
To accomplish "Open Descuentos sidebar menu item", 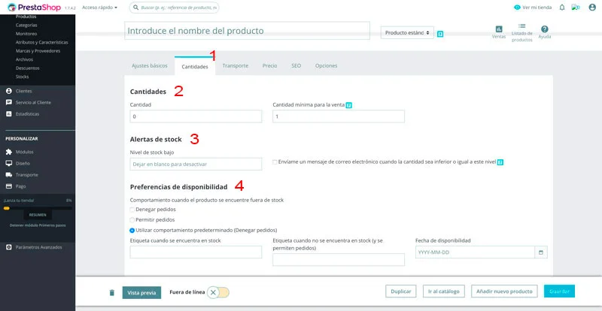I will [28, 68].
